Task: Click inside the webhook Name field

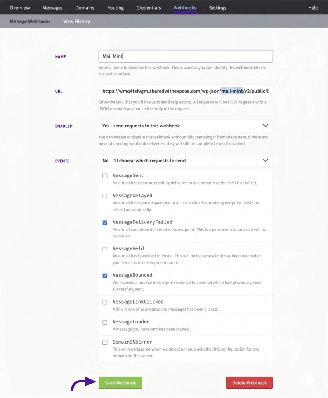Action: coord(185,56)
